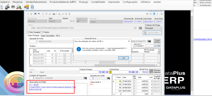
Task: Click binoculars lookup next to Operação Fiscal
Action: (149, 41)
